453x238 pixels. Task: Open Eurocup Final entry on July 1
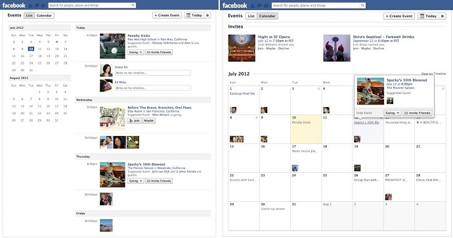click(244, 93)
